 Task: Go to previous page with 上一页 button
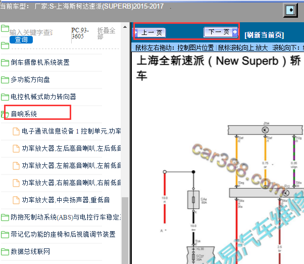pos(149,32)
